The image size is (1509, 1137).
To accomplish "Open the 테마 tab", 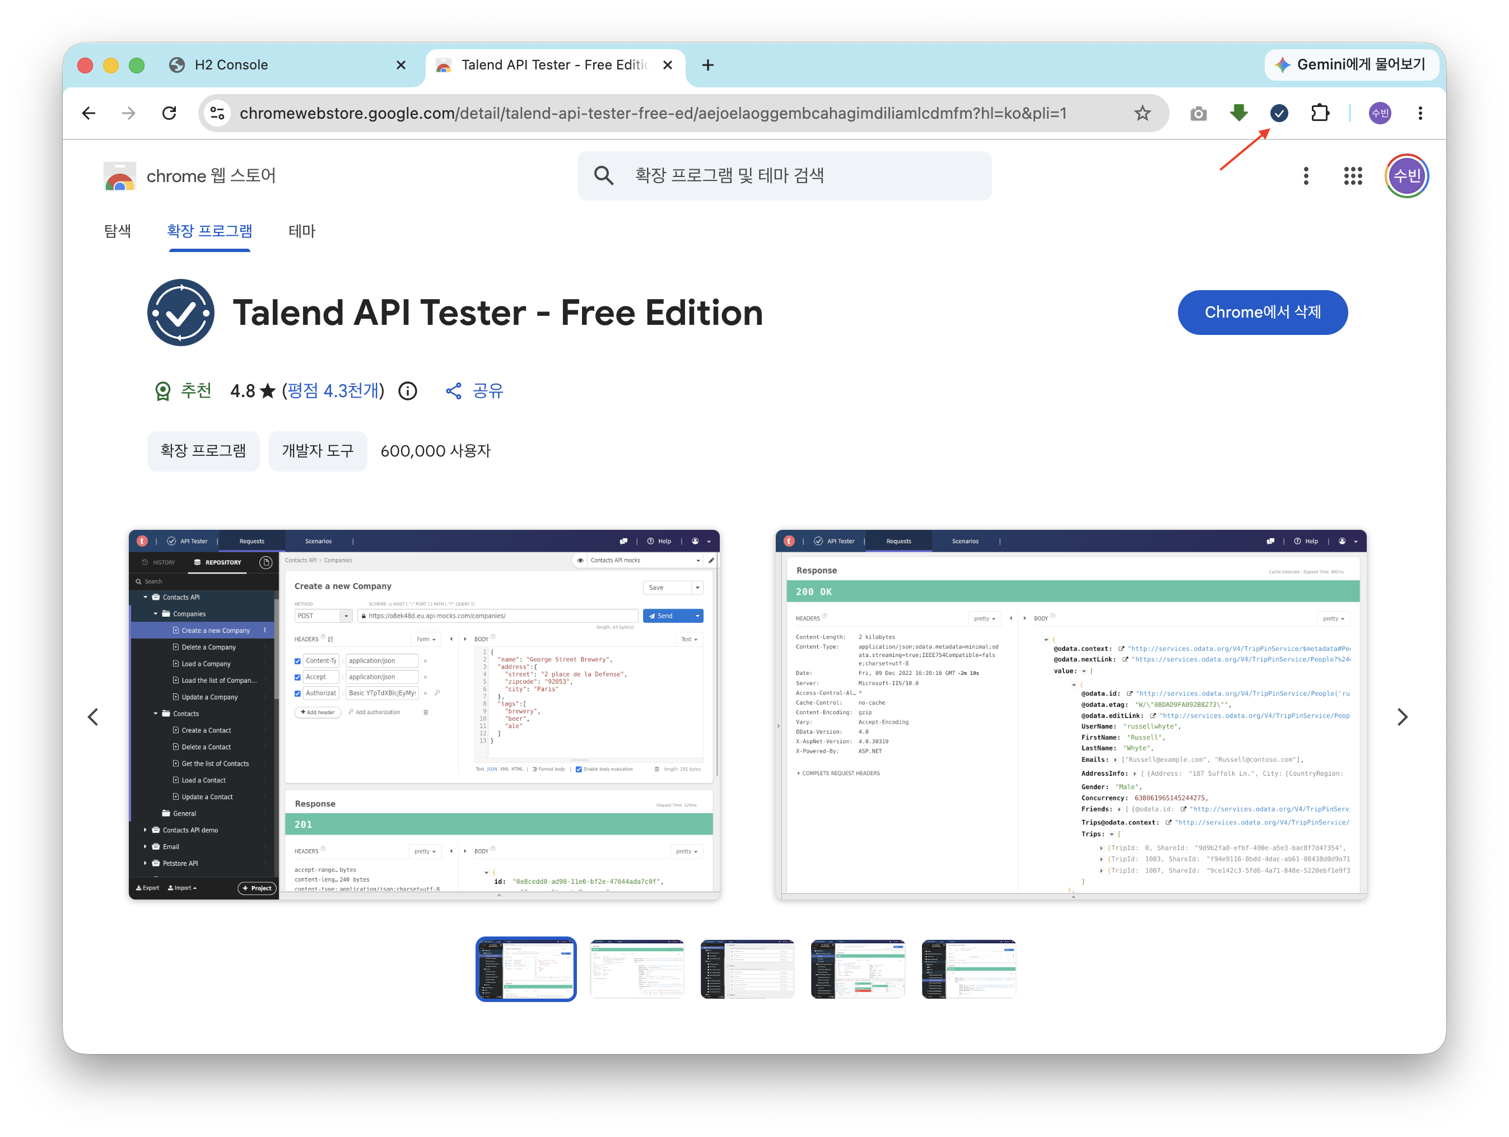I will pos(301,231).
